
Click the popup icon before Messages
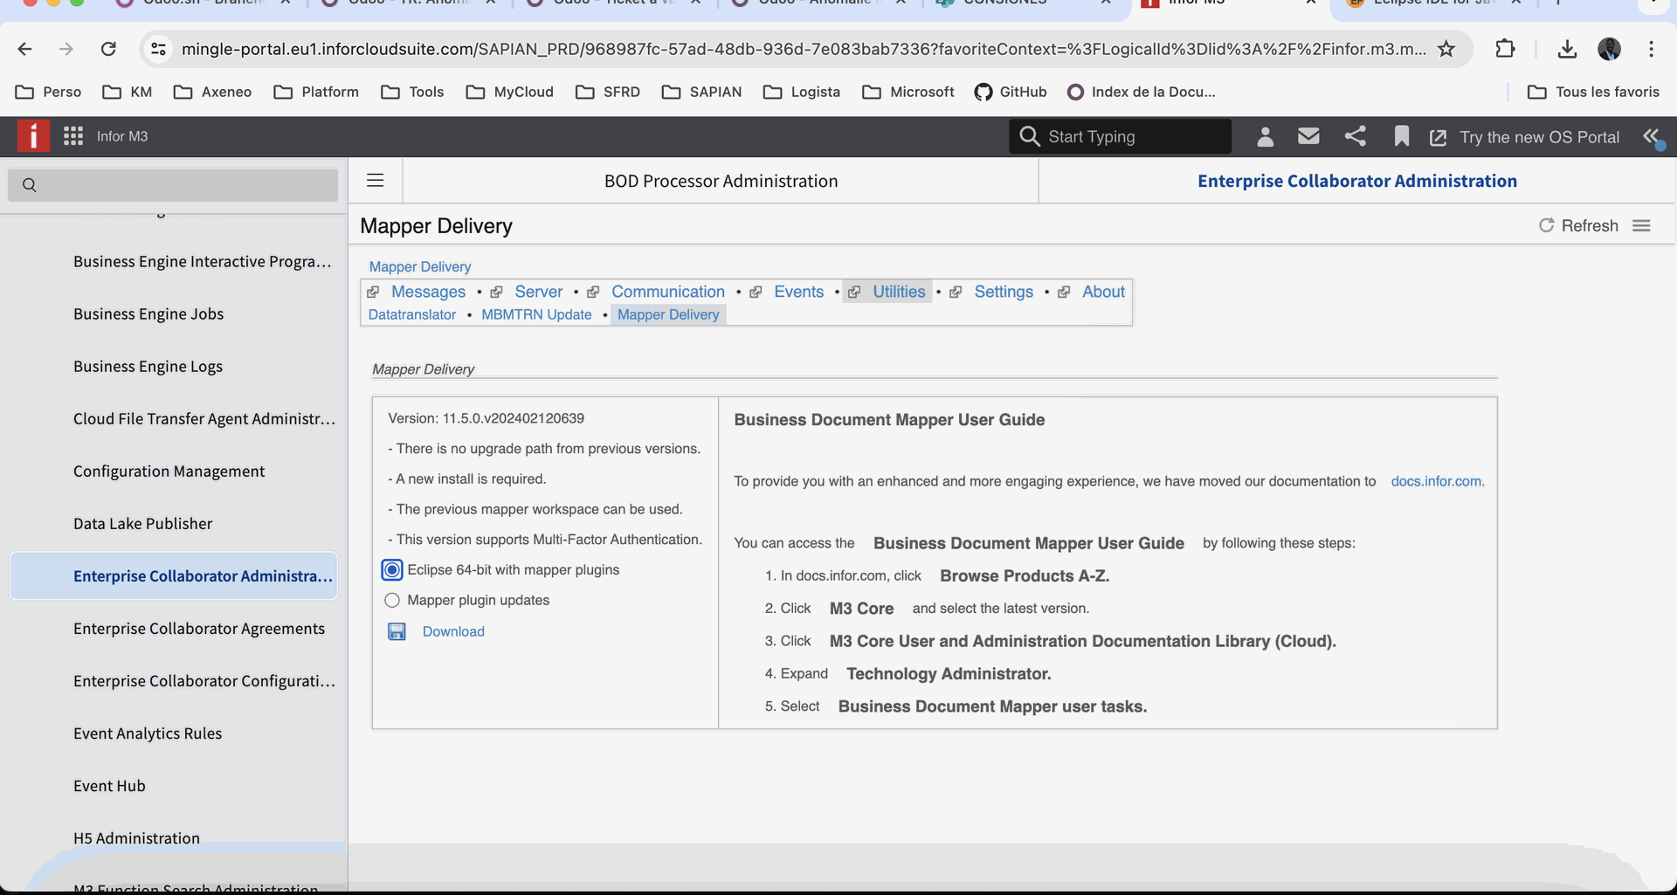click(x=373, y=292)
